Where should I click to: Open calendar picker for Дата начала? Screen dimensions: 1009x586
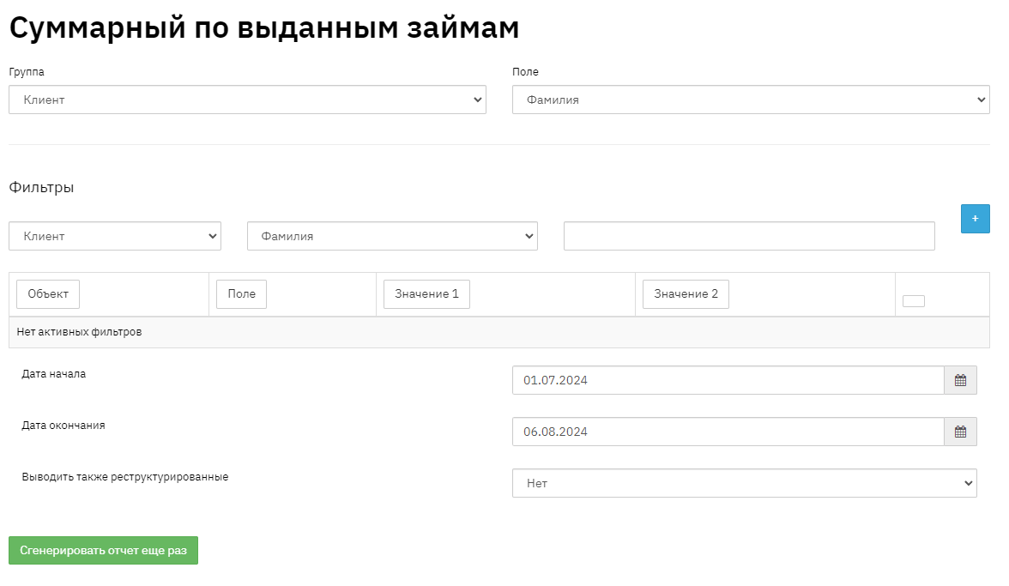pos(960,380)
